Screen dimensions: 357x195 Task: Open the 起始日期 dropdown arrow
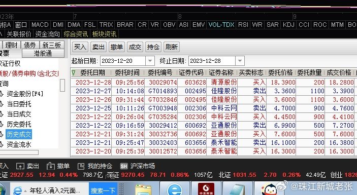click(x=150, y=61)
